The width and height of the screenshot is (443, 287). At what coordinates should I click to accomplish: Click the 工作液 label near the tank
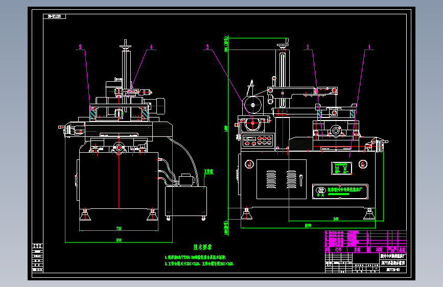(208, 171)
